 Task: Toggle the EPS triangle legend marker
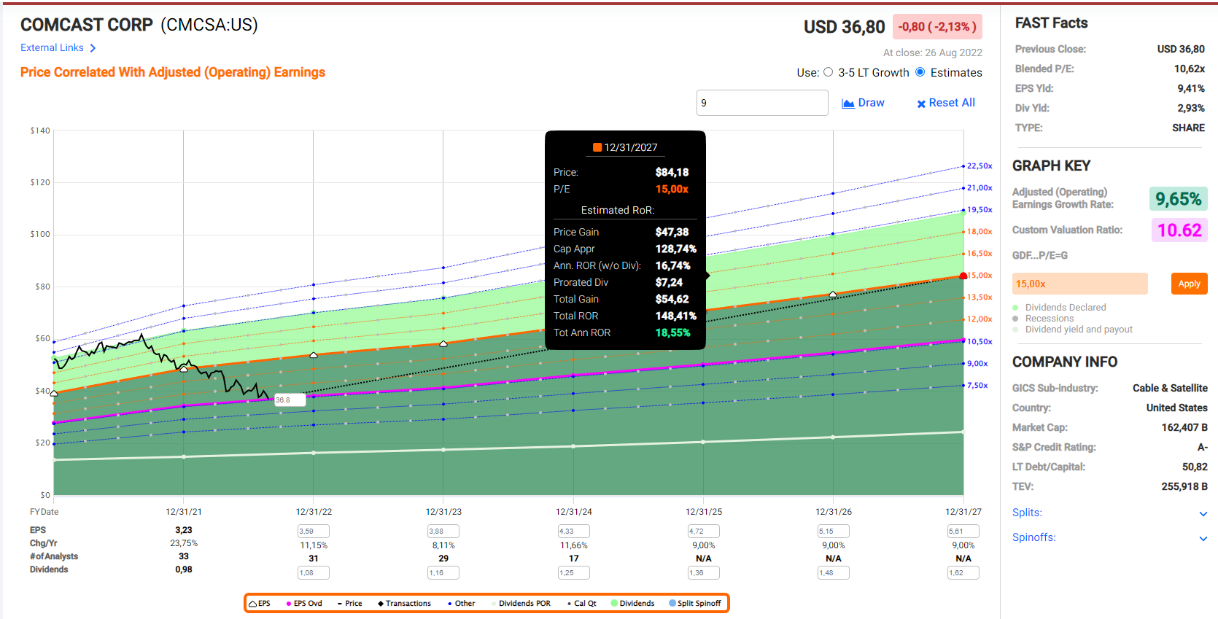click(252, 604)
